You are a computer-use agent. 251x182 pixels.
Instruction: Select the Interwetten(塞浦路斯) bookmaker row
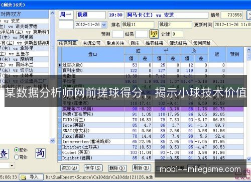pos(151,142)
